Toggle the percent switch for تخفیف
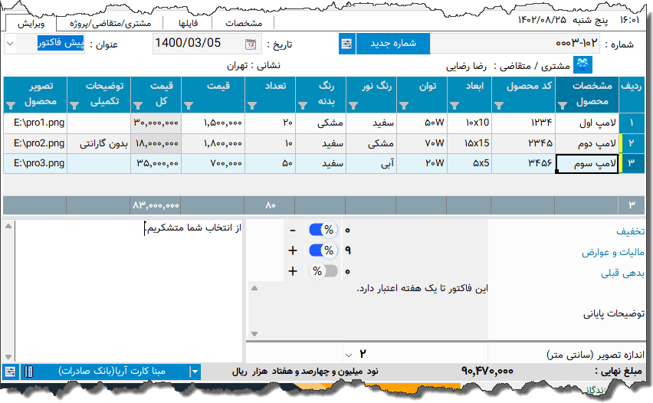Viewport: 653px width, 403px height. coord(323,230)
